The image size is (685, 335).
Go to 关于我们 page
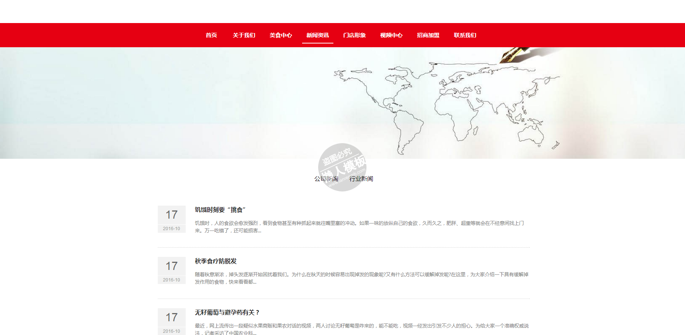coord(244,35)
